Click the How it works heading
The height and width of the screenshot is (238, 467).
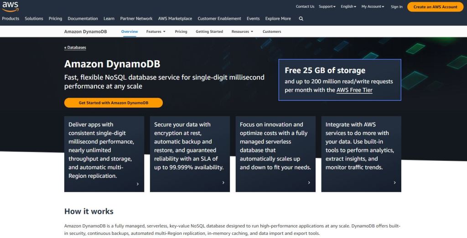pos(89,211)
